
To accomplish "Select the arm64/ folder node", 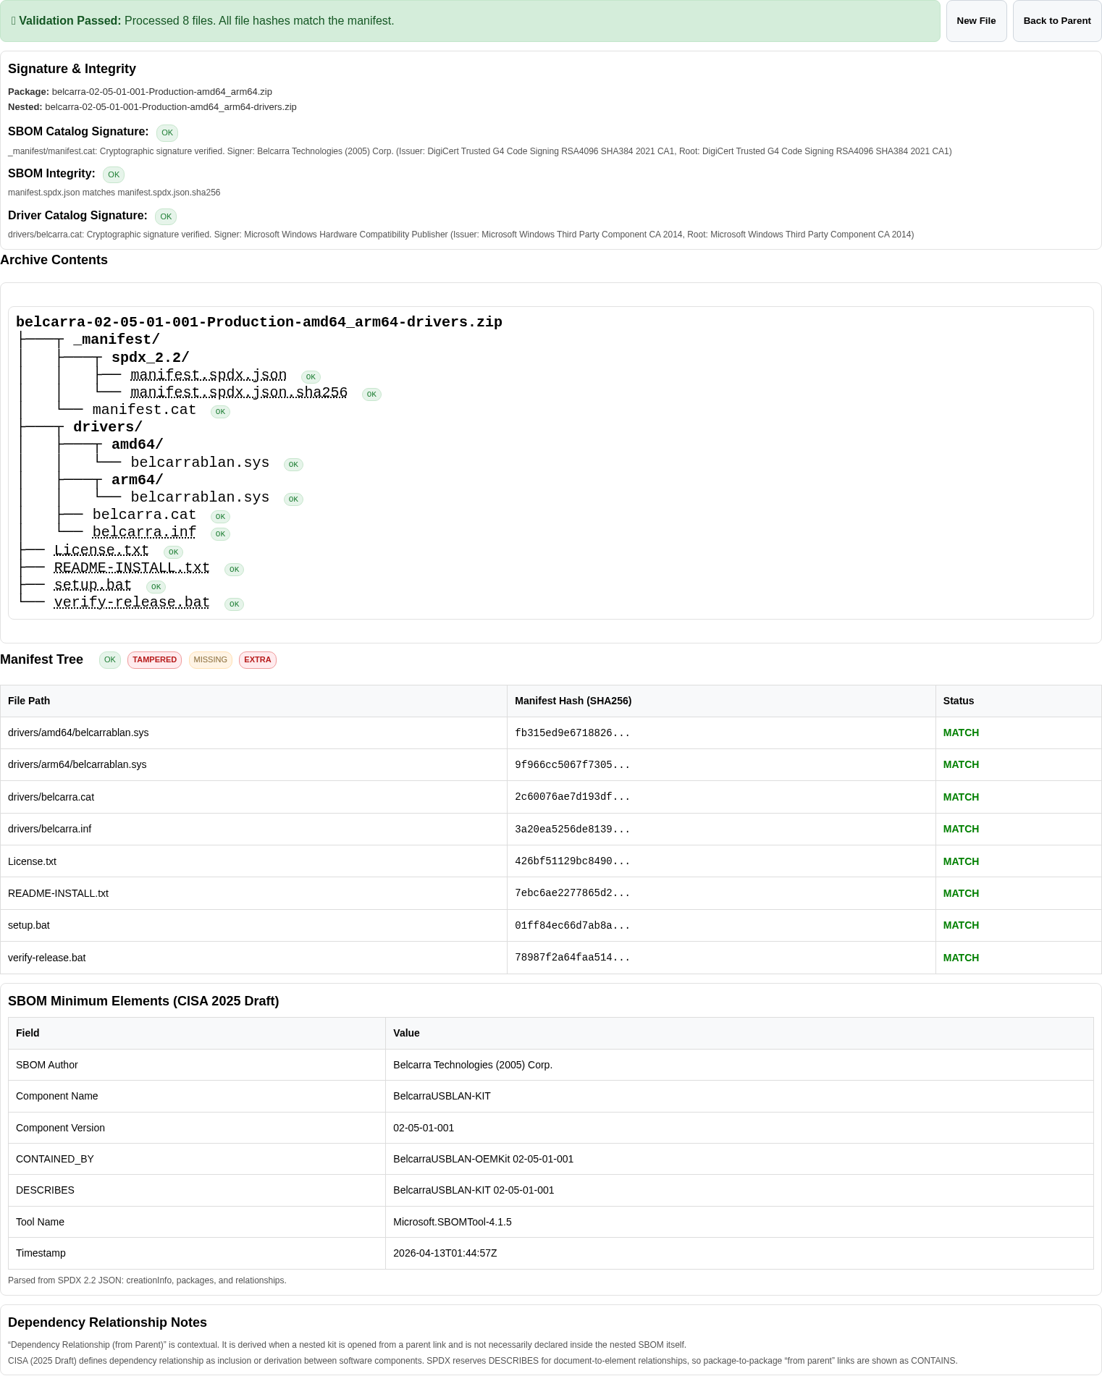I will click(138, 480).
